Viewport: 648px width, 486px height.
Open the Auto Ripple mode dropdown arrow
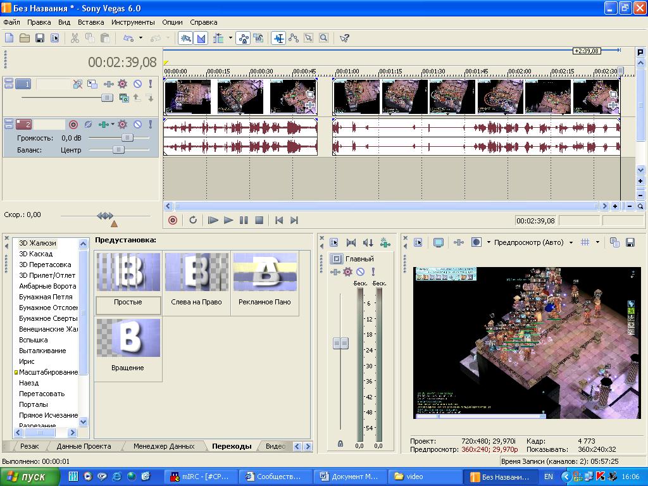coord(230,39)
